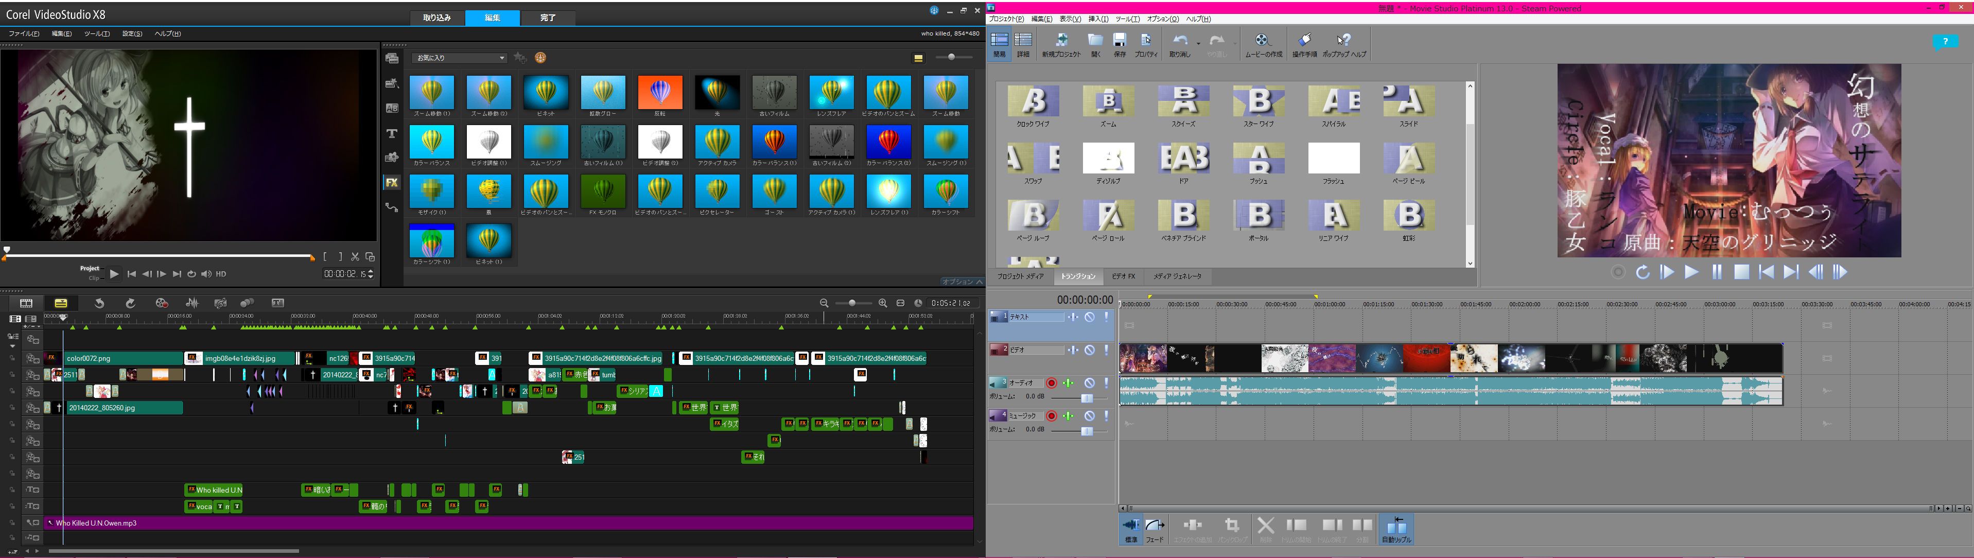
Task: Toggle loop playback in Movie Studio preview
Action: pos(1642,272)
